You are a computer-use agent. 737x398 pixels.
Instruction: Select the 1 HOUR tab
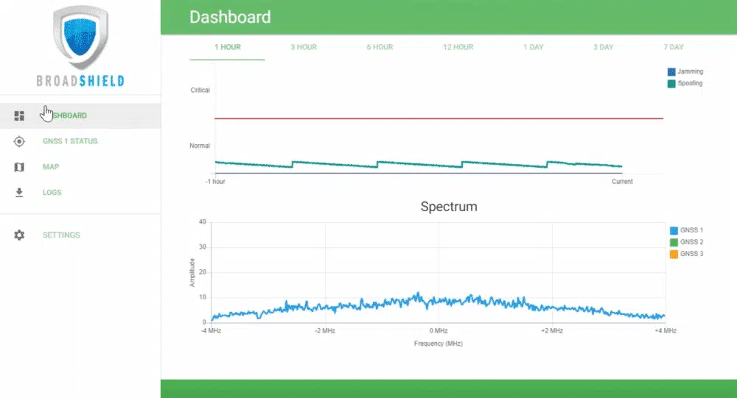(228, 47)
